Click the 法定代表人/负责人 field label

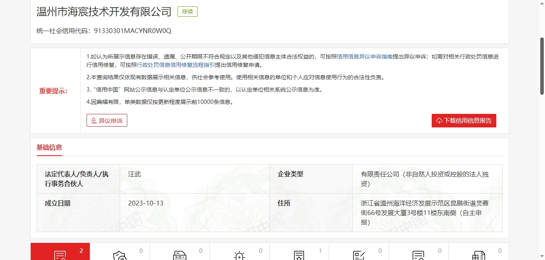pos(77,179)
